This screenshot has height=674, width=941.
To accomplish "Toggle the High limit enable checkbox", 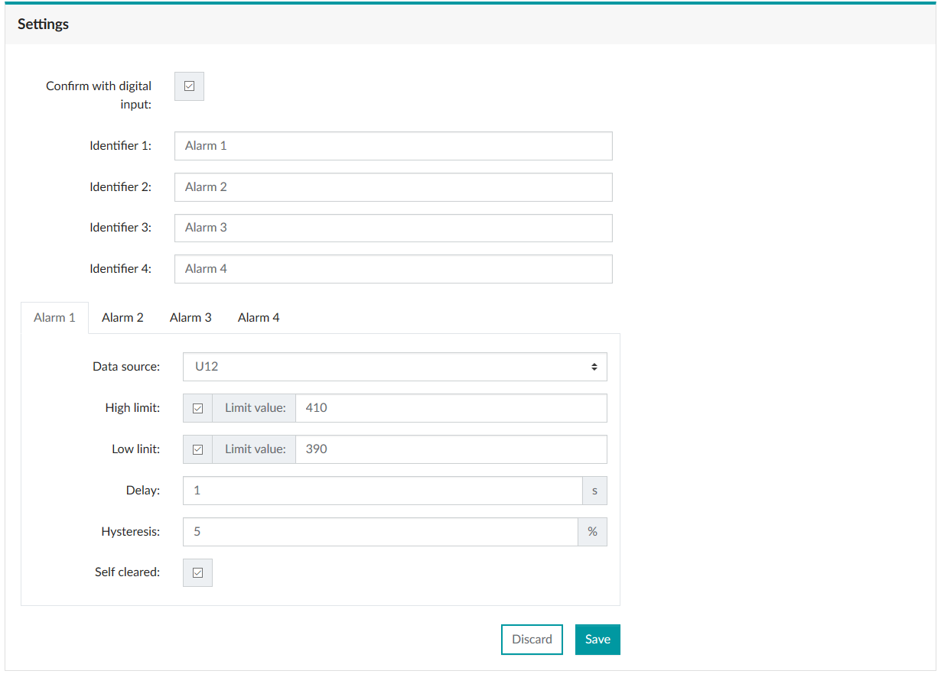I will 197,408.
